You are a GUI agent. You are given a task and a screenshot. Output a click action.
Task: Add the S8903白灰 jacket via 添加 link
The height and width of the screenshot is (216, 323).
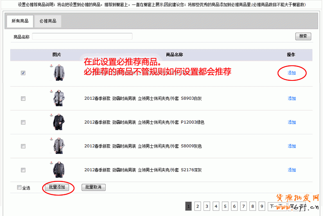click(x=291, y=98)
